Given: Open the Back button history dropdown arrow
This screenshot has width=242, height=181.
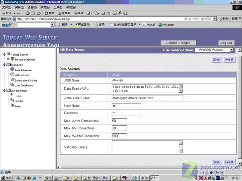Looking at the screenshot, I should tap(14, 13).
